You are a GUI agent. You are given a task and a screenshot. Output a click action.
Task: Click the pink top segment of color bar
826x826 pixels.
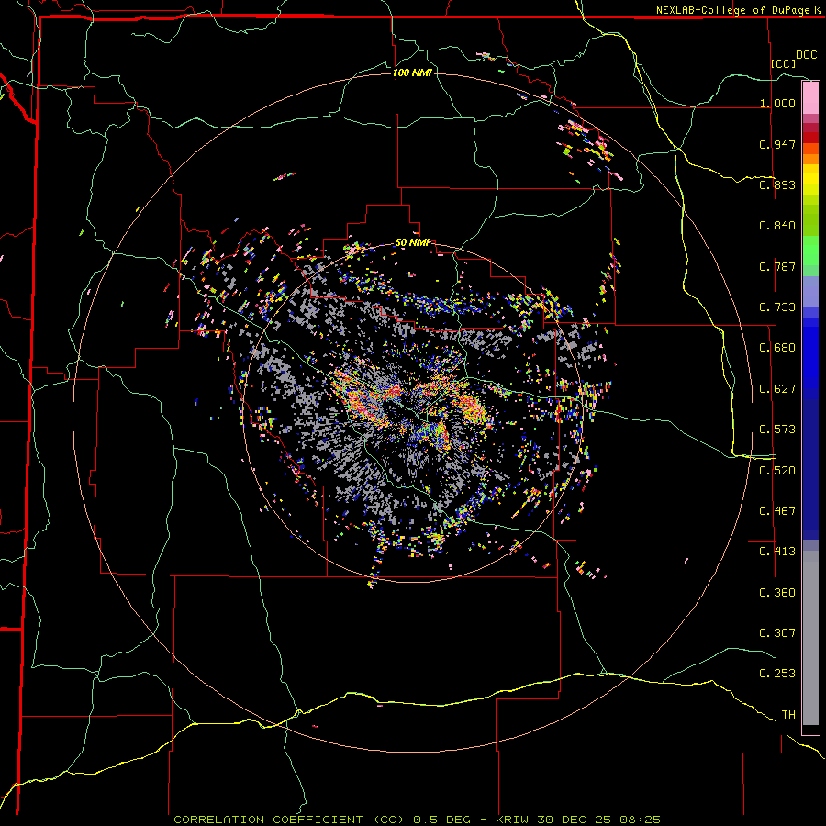click(x=810, y=97)
